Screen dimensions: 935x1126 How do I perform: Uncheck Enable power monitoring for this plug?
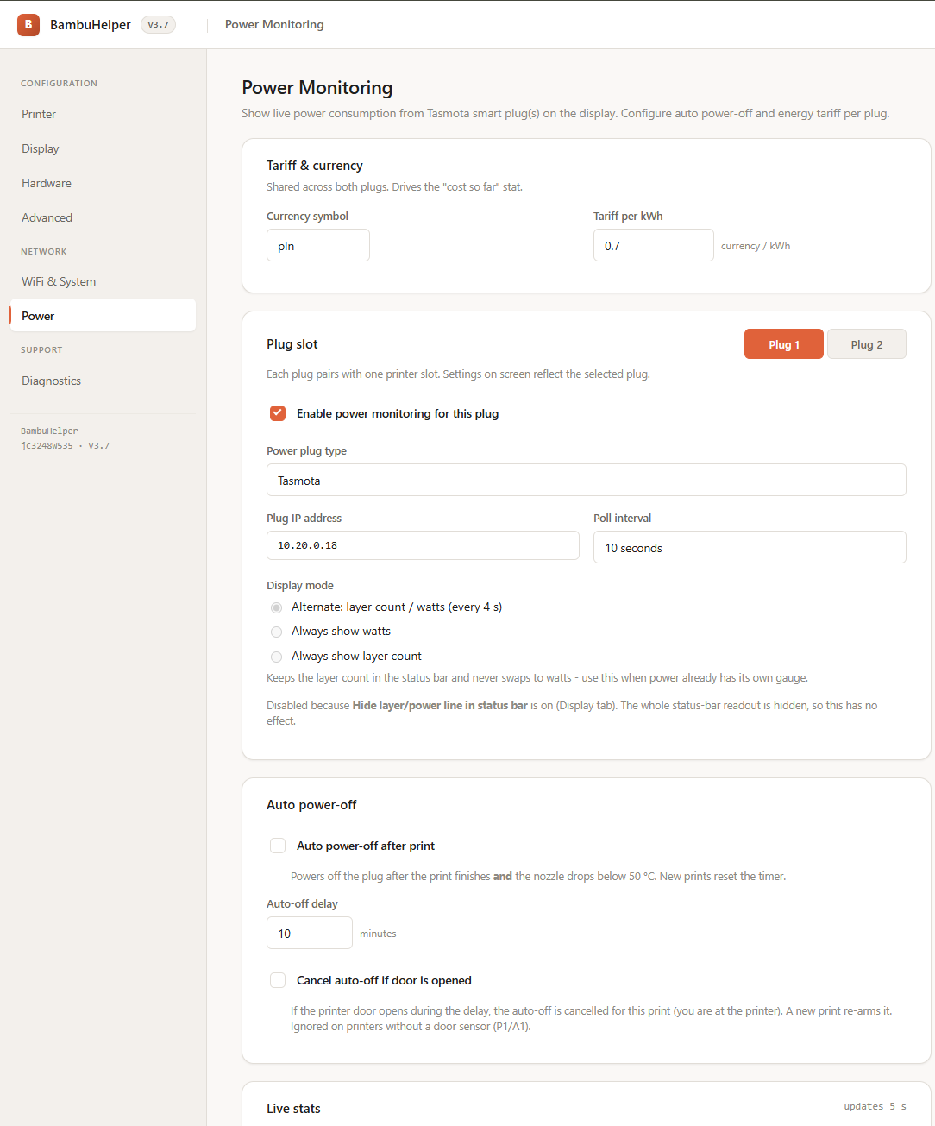coord(278,413)
